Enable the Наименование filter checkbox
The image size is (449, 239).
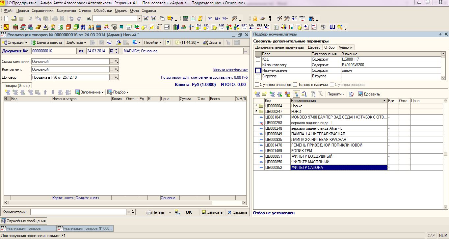click(258, 70)
